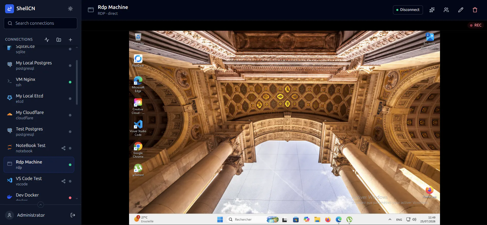
Task: Open the remote Windows Start menu
Action: click(x=220, y=219)
